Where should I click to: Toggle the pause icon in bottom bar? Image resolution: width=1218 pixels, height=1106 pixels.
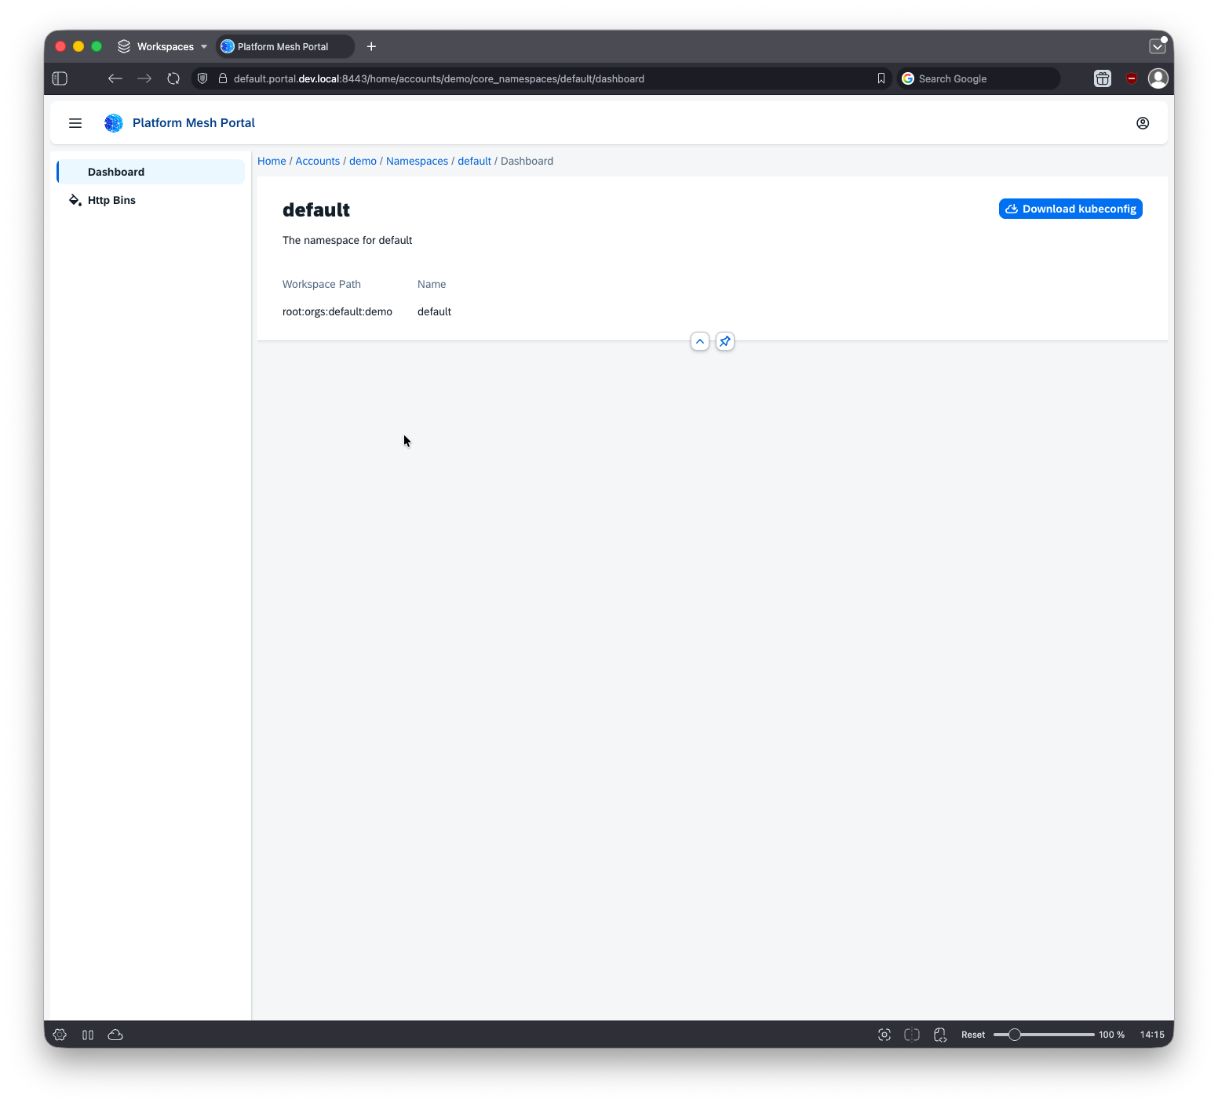[x=88, y=1035]
